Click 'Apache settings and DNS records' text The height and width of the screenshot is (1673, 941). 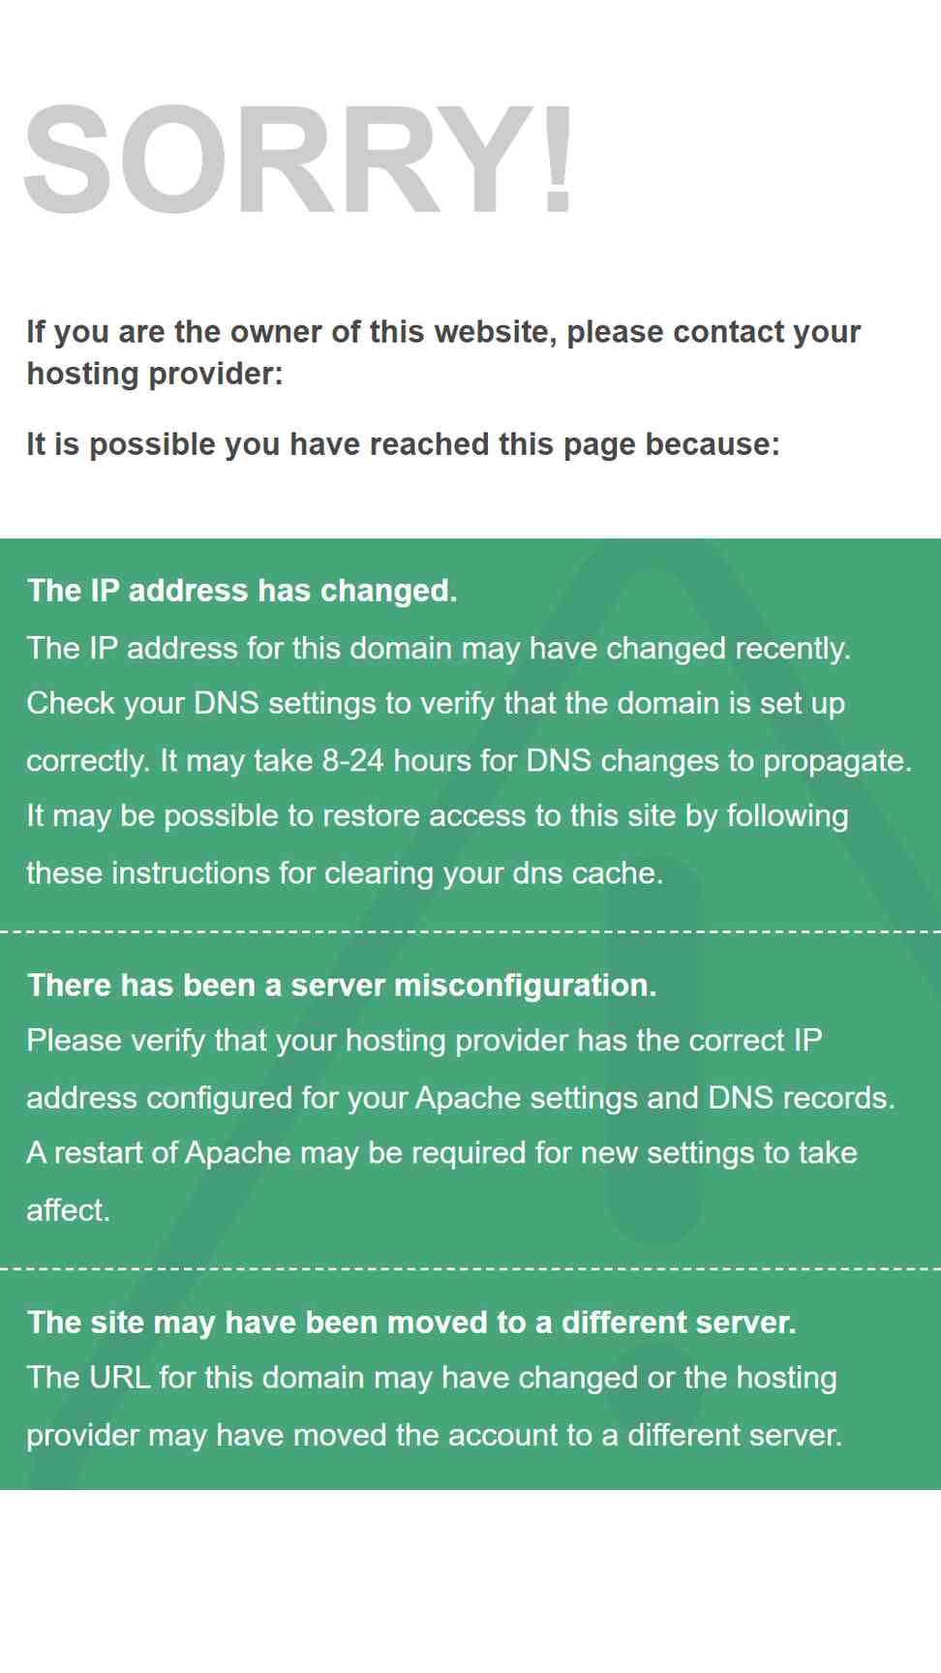pyautogui.click(x=654, y=1097)
